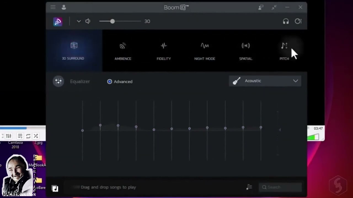Turn on Night Mode effect
This screenshot has width=353, height=198.
pyautogui.click(x=205, y=51)
